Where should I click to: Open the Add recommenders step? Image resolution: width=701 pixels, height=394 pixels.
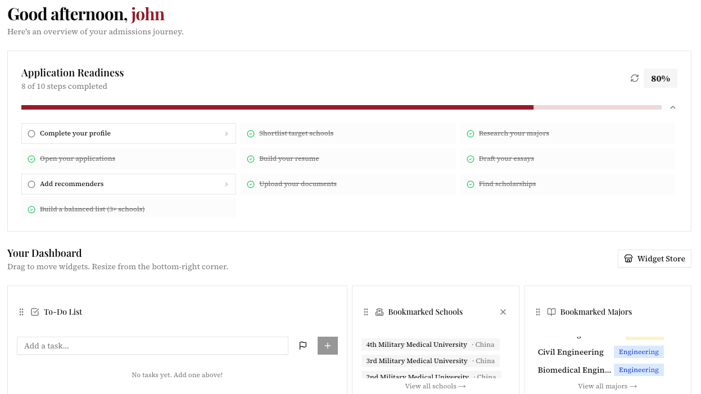click(129, 184)
